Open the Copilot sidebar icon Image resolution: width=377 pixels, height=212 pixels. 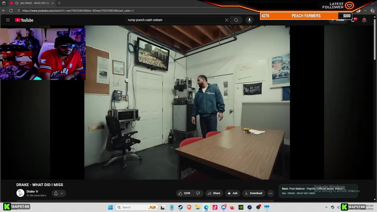pyautogui.click(x=373, y=11)
